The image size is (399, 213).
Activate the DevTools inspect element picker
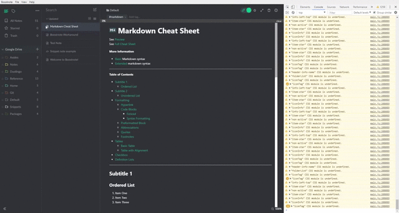pyautogui.click(x=287, y=7)
